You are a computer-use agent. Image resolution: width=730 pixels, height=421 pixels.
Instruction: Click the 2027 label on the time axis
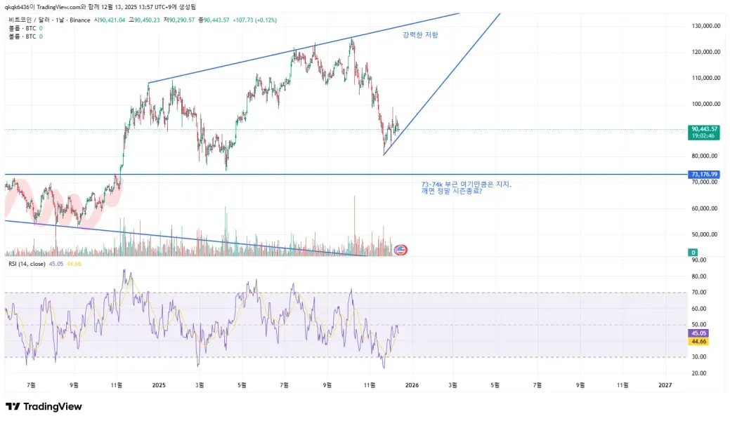(665, 385)
